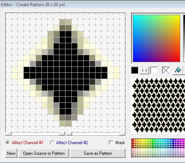Click the paint bucket fill tool icon
The image size is (185, 163).
coord(178,70)
